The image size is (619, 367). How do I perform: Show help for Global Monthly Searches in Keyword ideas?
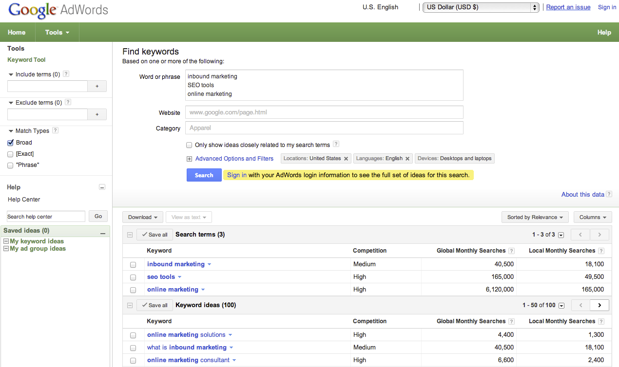(x=511, y=322)
